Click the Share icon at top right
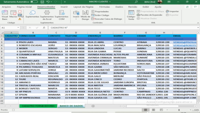Screen dimensions: 200x113 click(x=187, y=7)
